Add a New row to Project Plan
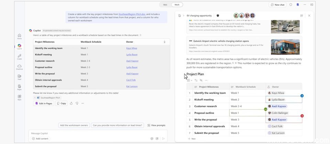 click(x=192, y=139)
